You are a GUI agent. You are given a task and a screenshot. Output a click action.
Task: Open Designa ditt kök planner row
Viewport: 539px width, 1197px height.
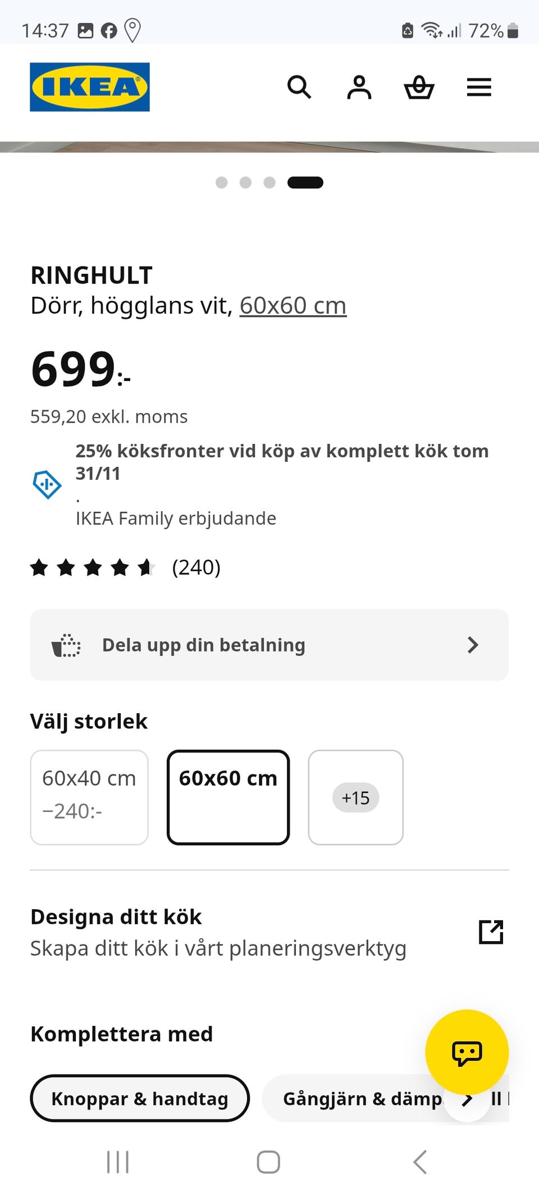click(269, 932)
